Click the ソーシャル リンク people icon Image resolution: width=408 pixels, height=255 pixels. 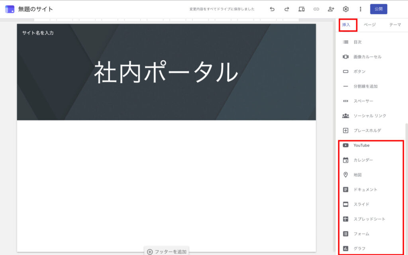(x=345, y=116)
